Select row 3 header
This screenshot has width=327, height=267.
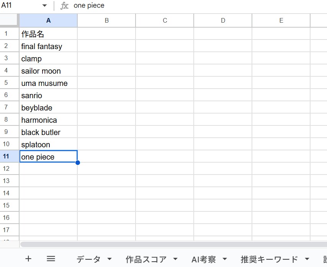pos(10,58)
